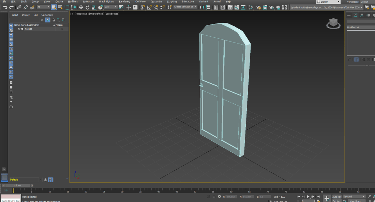
Task: Click the Render Setup teapot icon
Action: pyautogui.click(x=258, y=7)
